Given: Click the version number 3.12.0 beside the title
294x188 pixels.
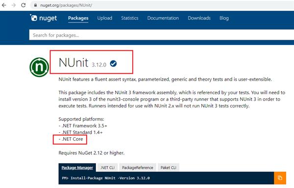Looking at the screenshot, I should click(x=99, y=65).
